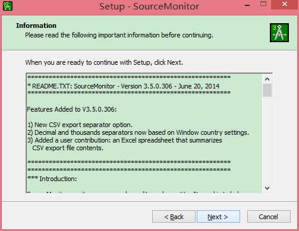Click the empty scrollbar track below thumb
Image resolution: width=299 pixels, height=231 pixels.
(267, 140)
